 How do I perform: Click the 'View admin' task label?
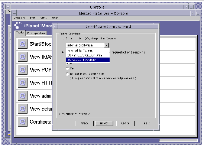(41, 96)
